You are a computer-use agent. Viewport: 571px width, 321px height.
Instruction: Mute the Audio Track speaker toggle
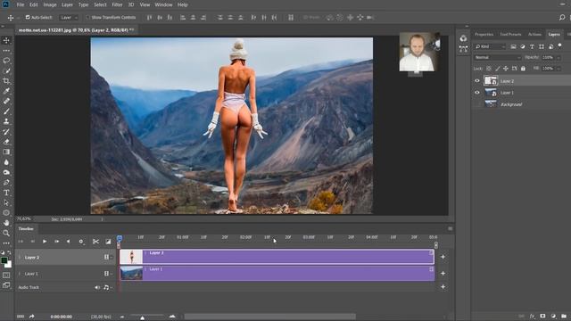(x=97, y=287)
